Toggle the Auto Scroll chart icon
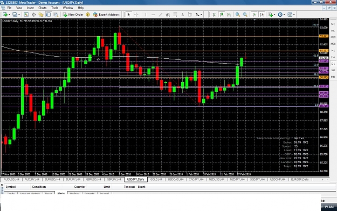 coord(255,15)
